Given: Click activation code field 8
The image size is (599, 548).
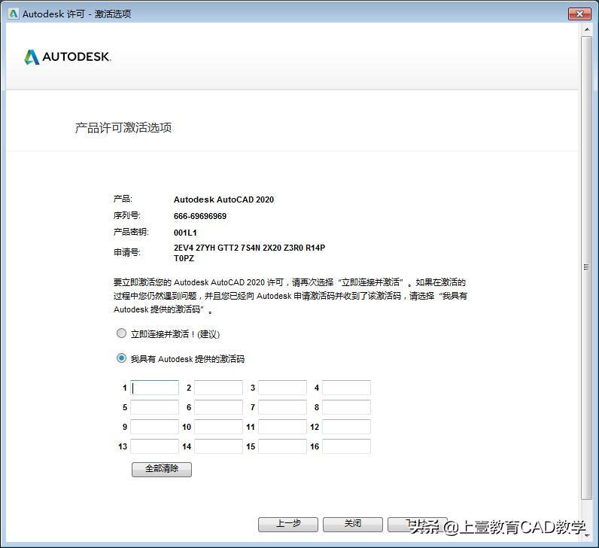Looking at the screenshot, I should pyautogui.click(x=346, y=407).
